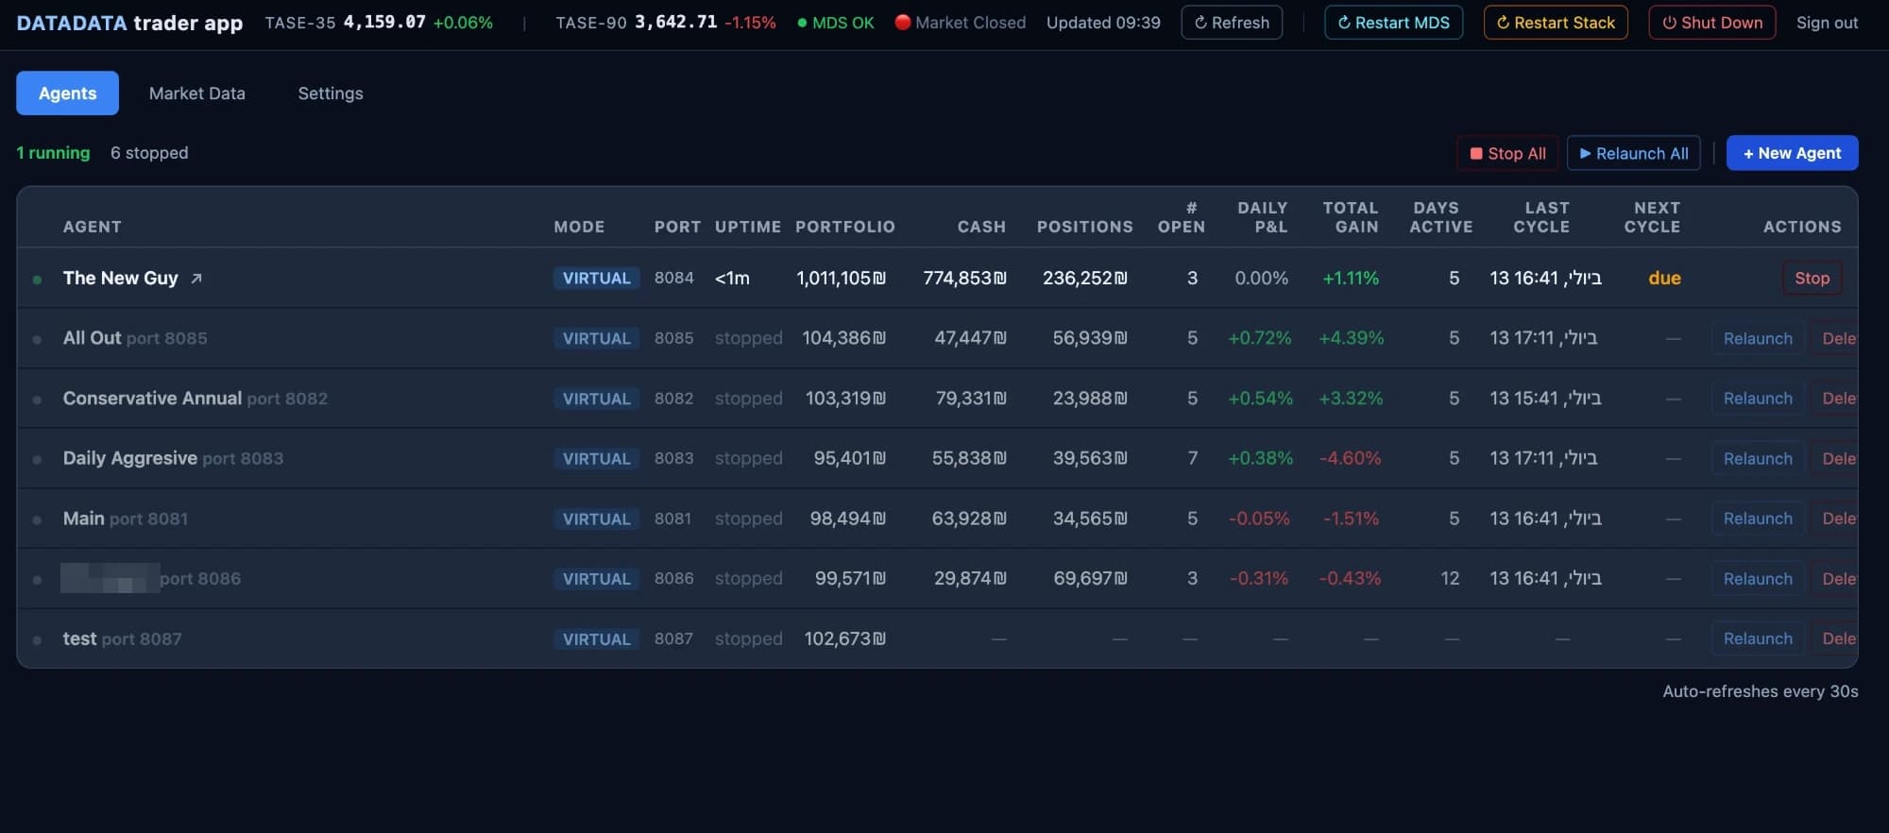1889x833 pixels.
Task: Click the Restart MDS button
Action: click(1393, 22)
